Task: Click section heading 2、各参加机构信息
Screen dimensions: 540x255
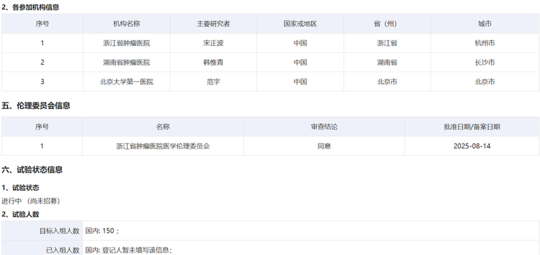Action: click(x=30, y=7)
